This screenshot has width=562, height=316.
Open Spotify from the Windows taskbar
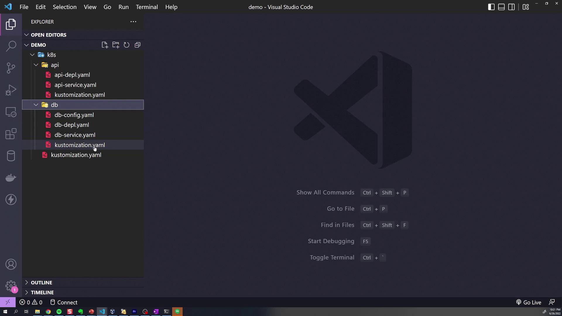[x=59, y=312]
